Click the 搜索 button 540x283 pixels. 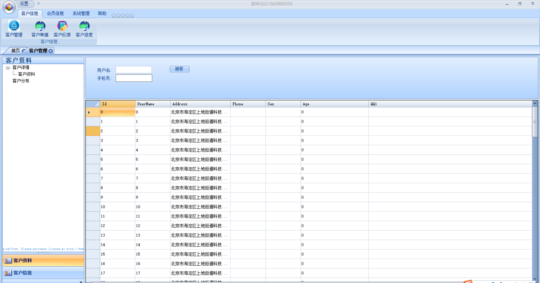click(x=179, y=69)
